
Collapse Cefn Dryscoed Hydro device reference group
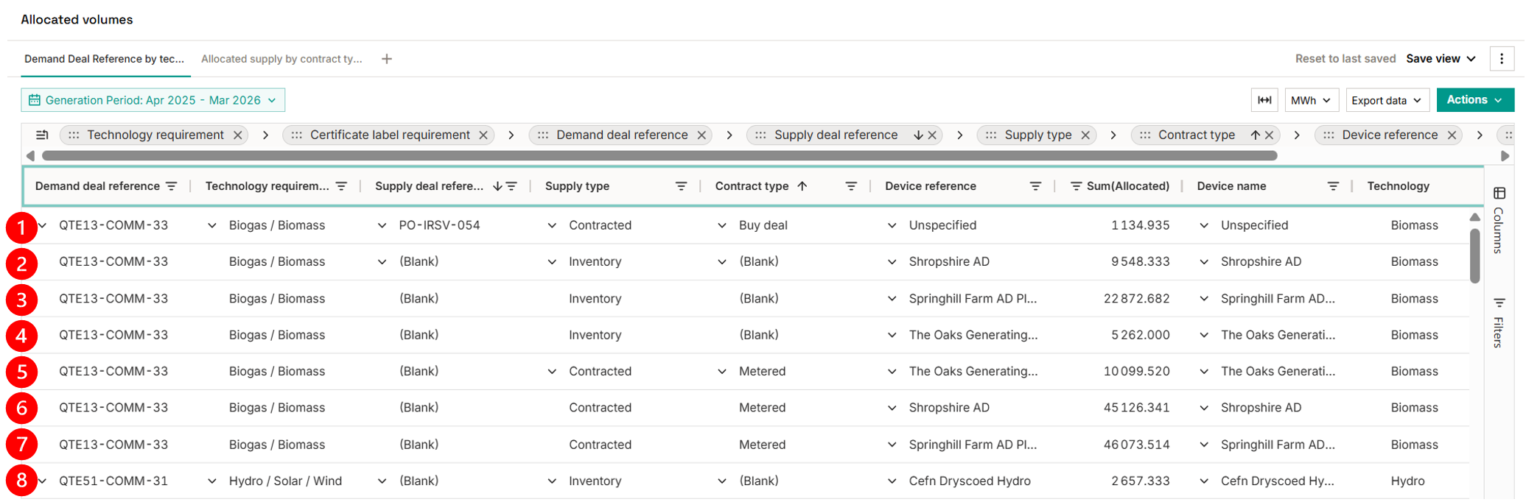[892, 481]
